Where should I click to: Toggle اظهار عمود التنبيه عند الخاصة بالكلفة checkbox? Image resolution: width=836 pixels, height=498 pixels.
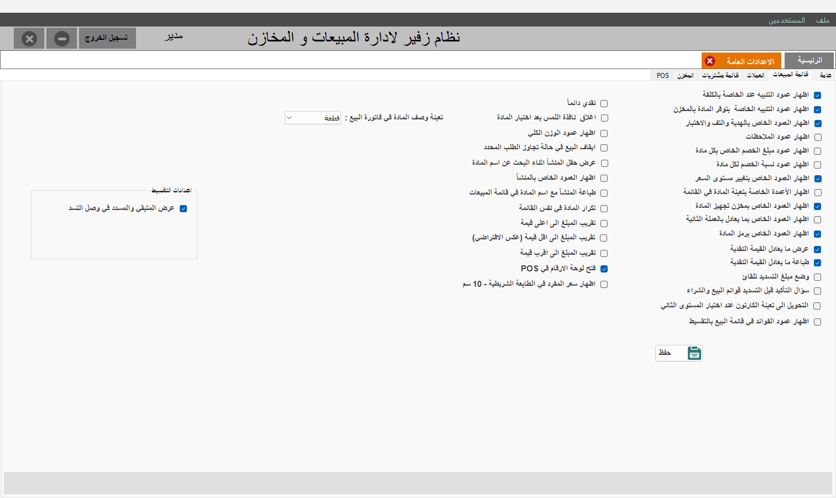(x=817, y=95)
